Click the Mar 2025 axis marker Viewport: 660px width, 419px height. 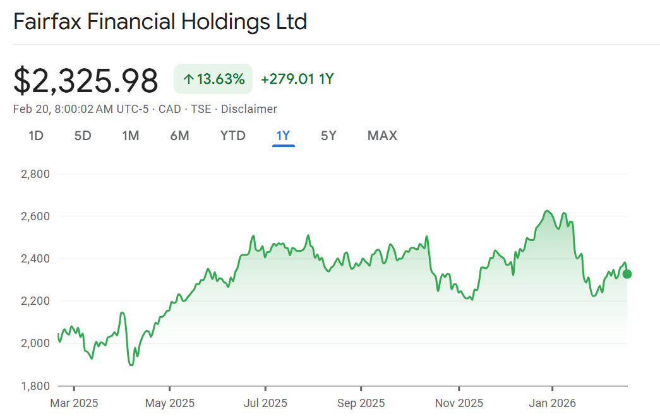(74, 403)
